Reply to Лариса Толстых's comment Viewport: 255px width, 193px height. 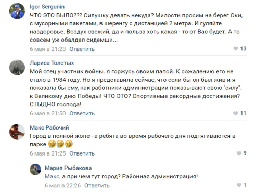coord(82,113)
